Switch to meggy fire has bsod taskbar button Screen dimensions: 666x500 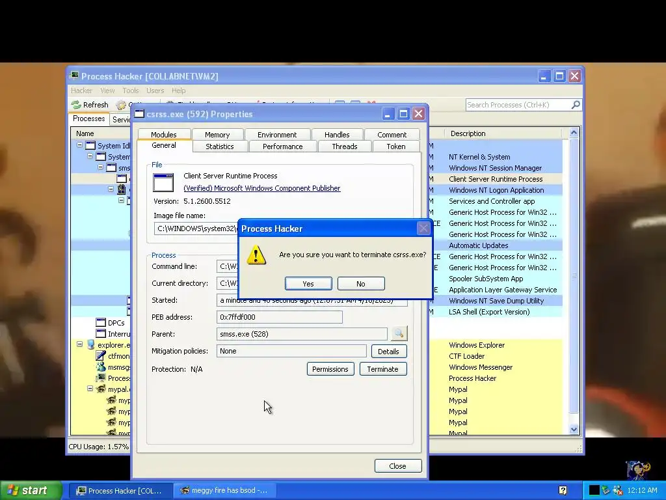225,491
